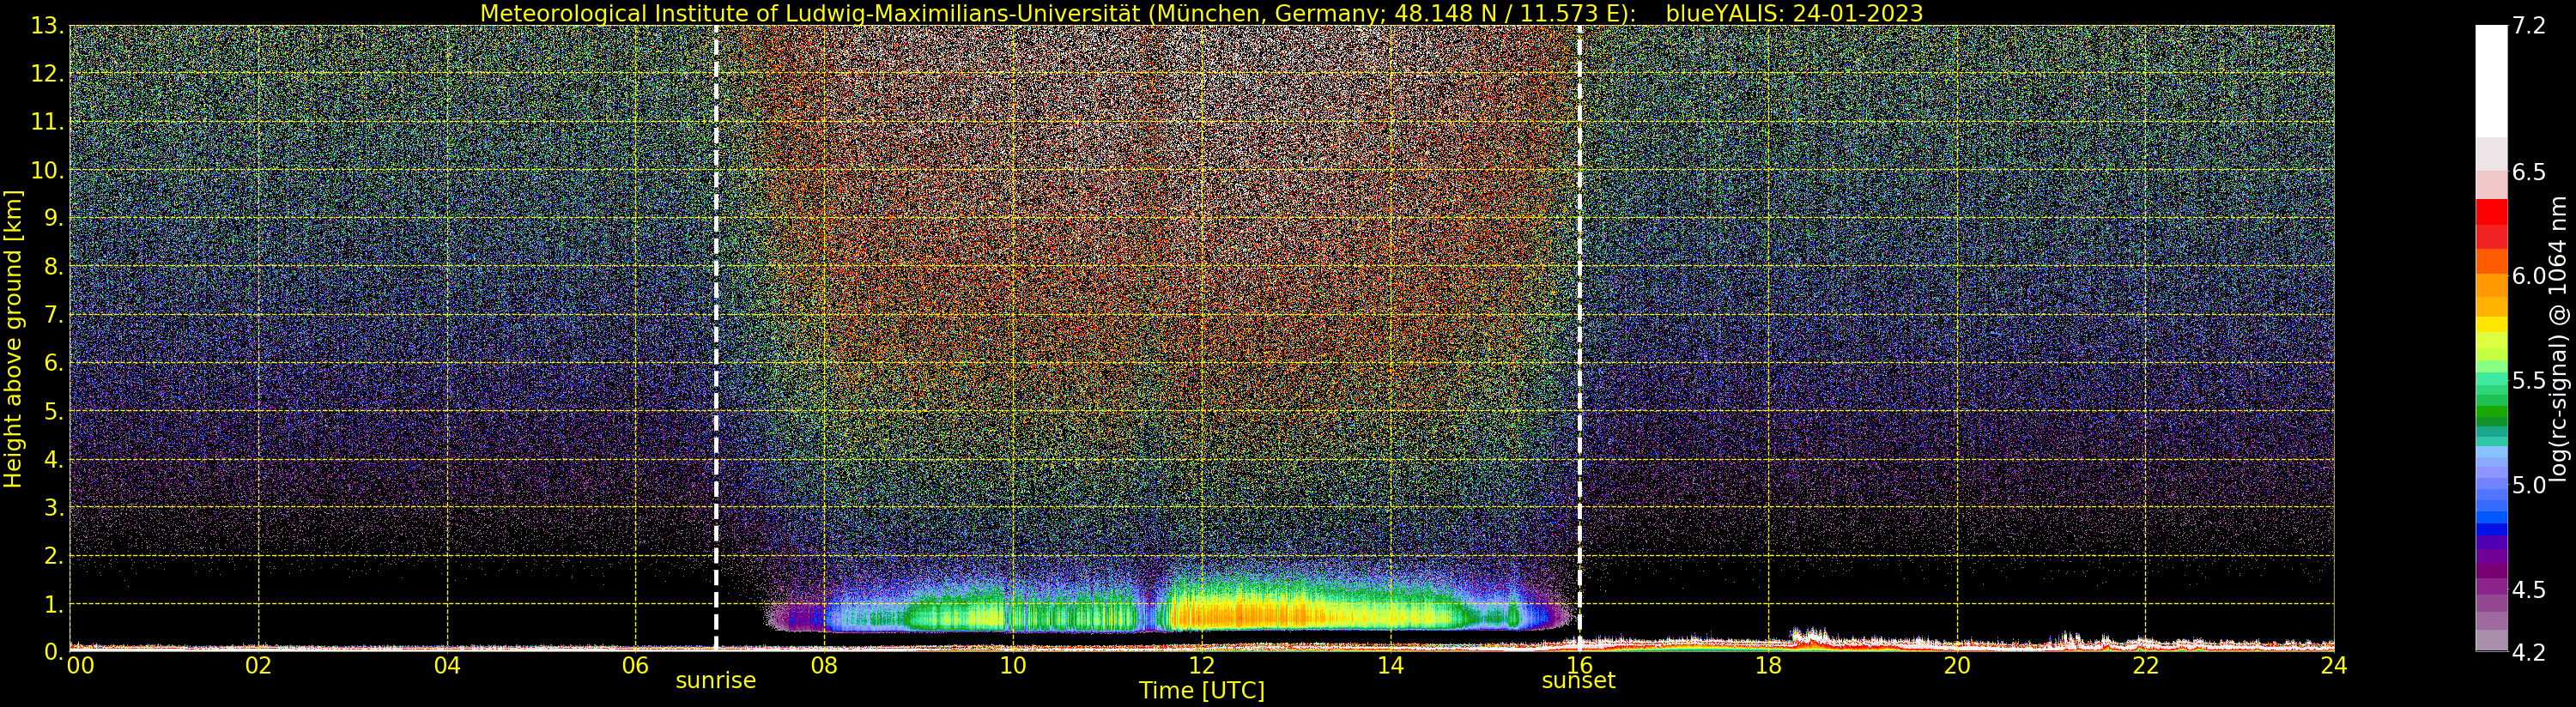This screenshot has height=707, width=2576.
Task: Click the height axis tick "11."
Action: click(x=47, y=123)
